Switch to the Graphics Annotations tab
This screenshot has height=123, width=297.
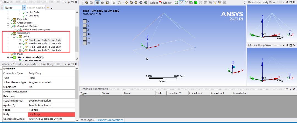(110, 120)
